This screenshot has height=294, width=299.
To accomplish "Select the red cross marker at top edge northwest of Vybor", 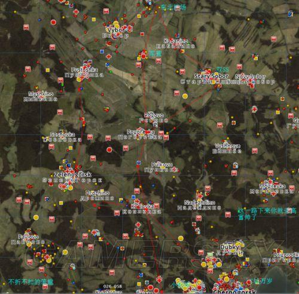I will click(x=76, y=11).
